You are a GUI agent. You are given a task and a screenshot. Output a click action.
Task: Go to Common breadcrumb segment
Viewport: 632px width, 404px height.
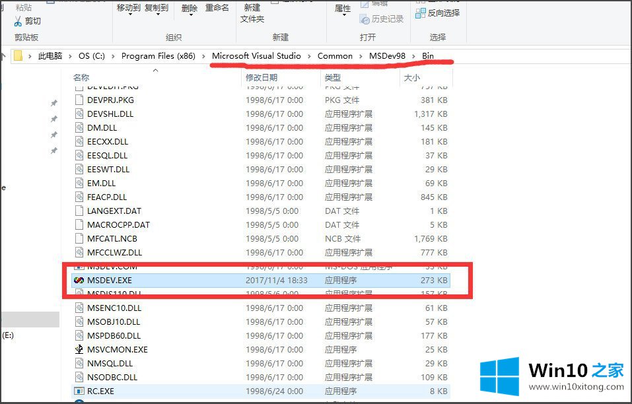(335, 56)
